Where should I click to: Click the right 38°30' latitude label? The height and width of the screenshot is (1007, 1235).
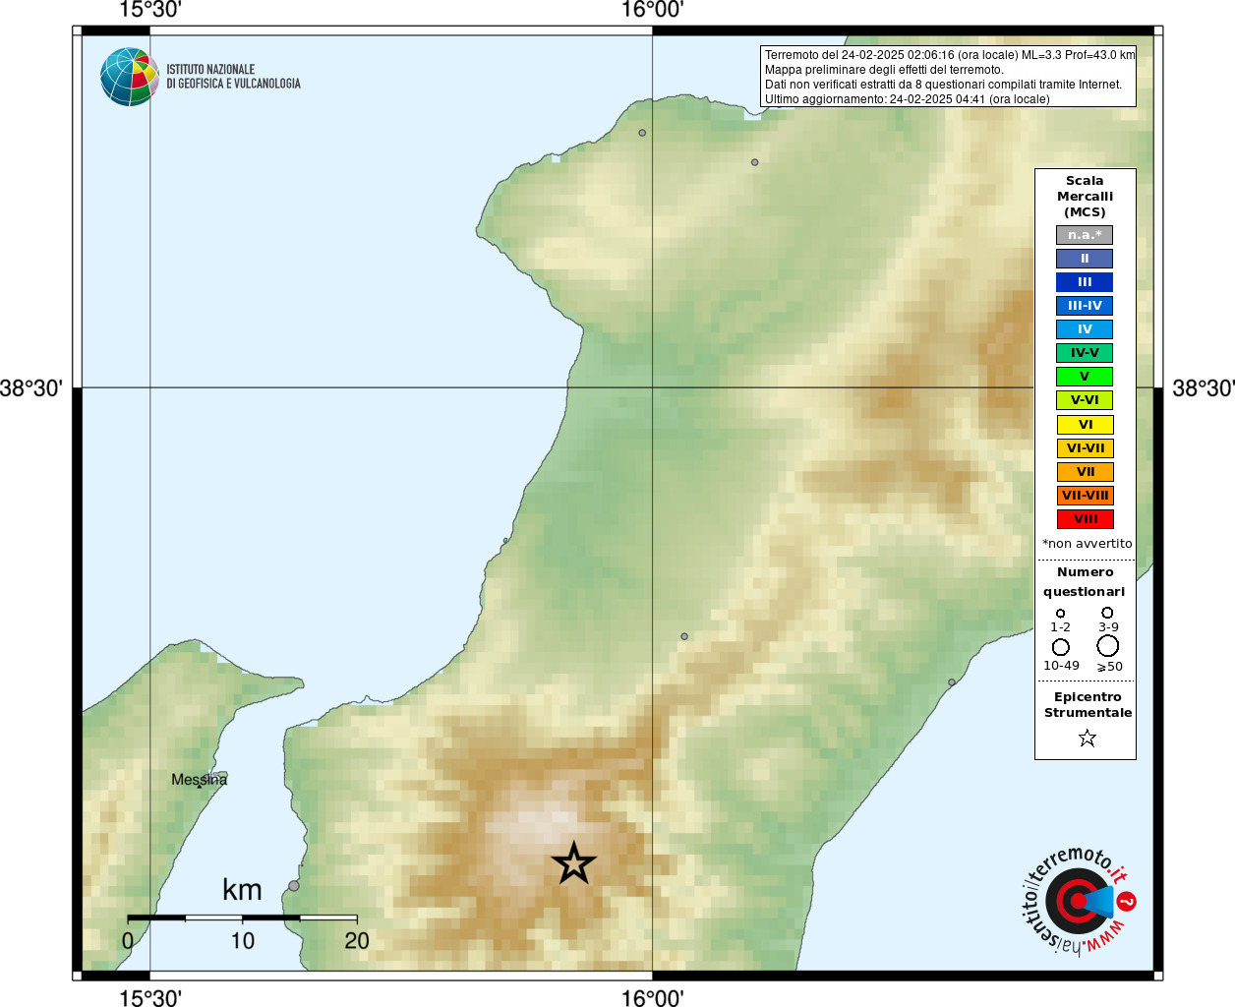click(x=1203, y=388)
